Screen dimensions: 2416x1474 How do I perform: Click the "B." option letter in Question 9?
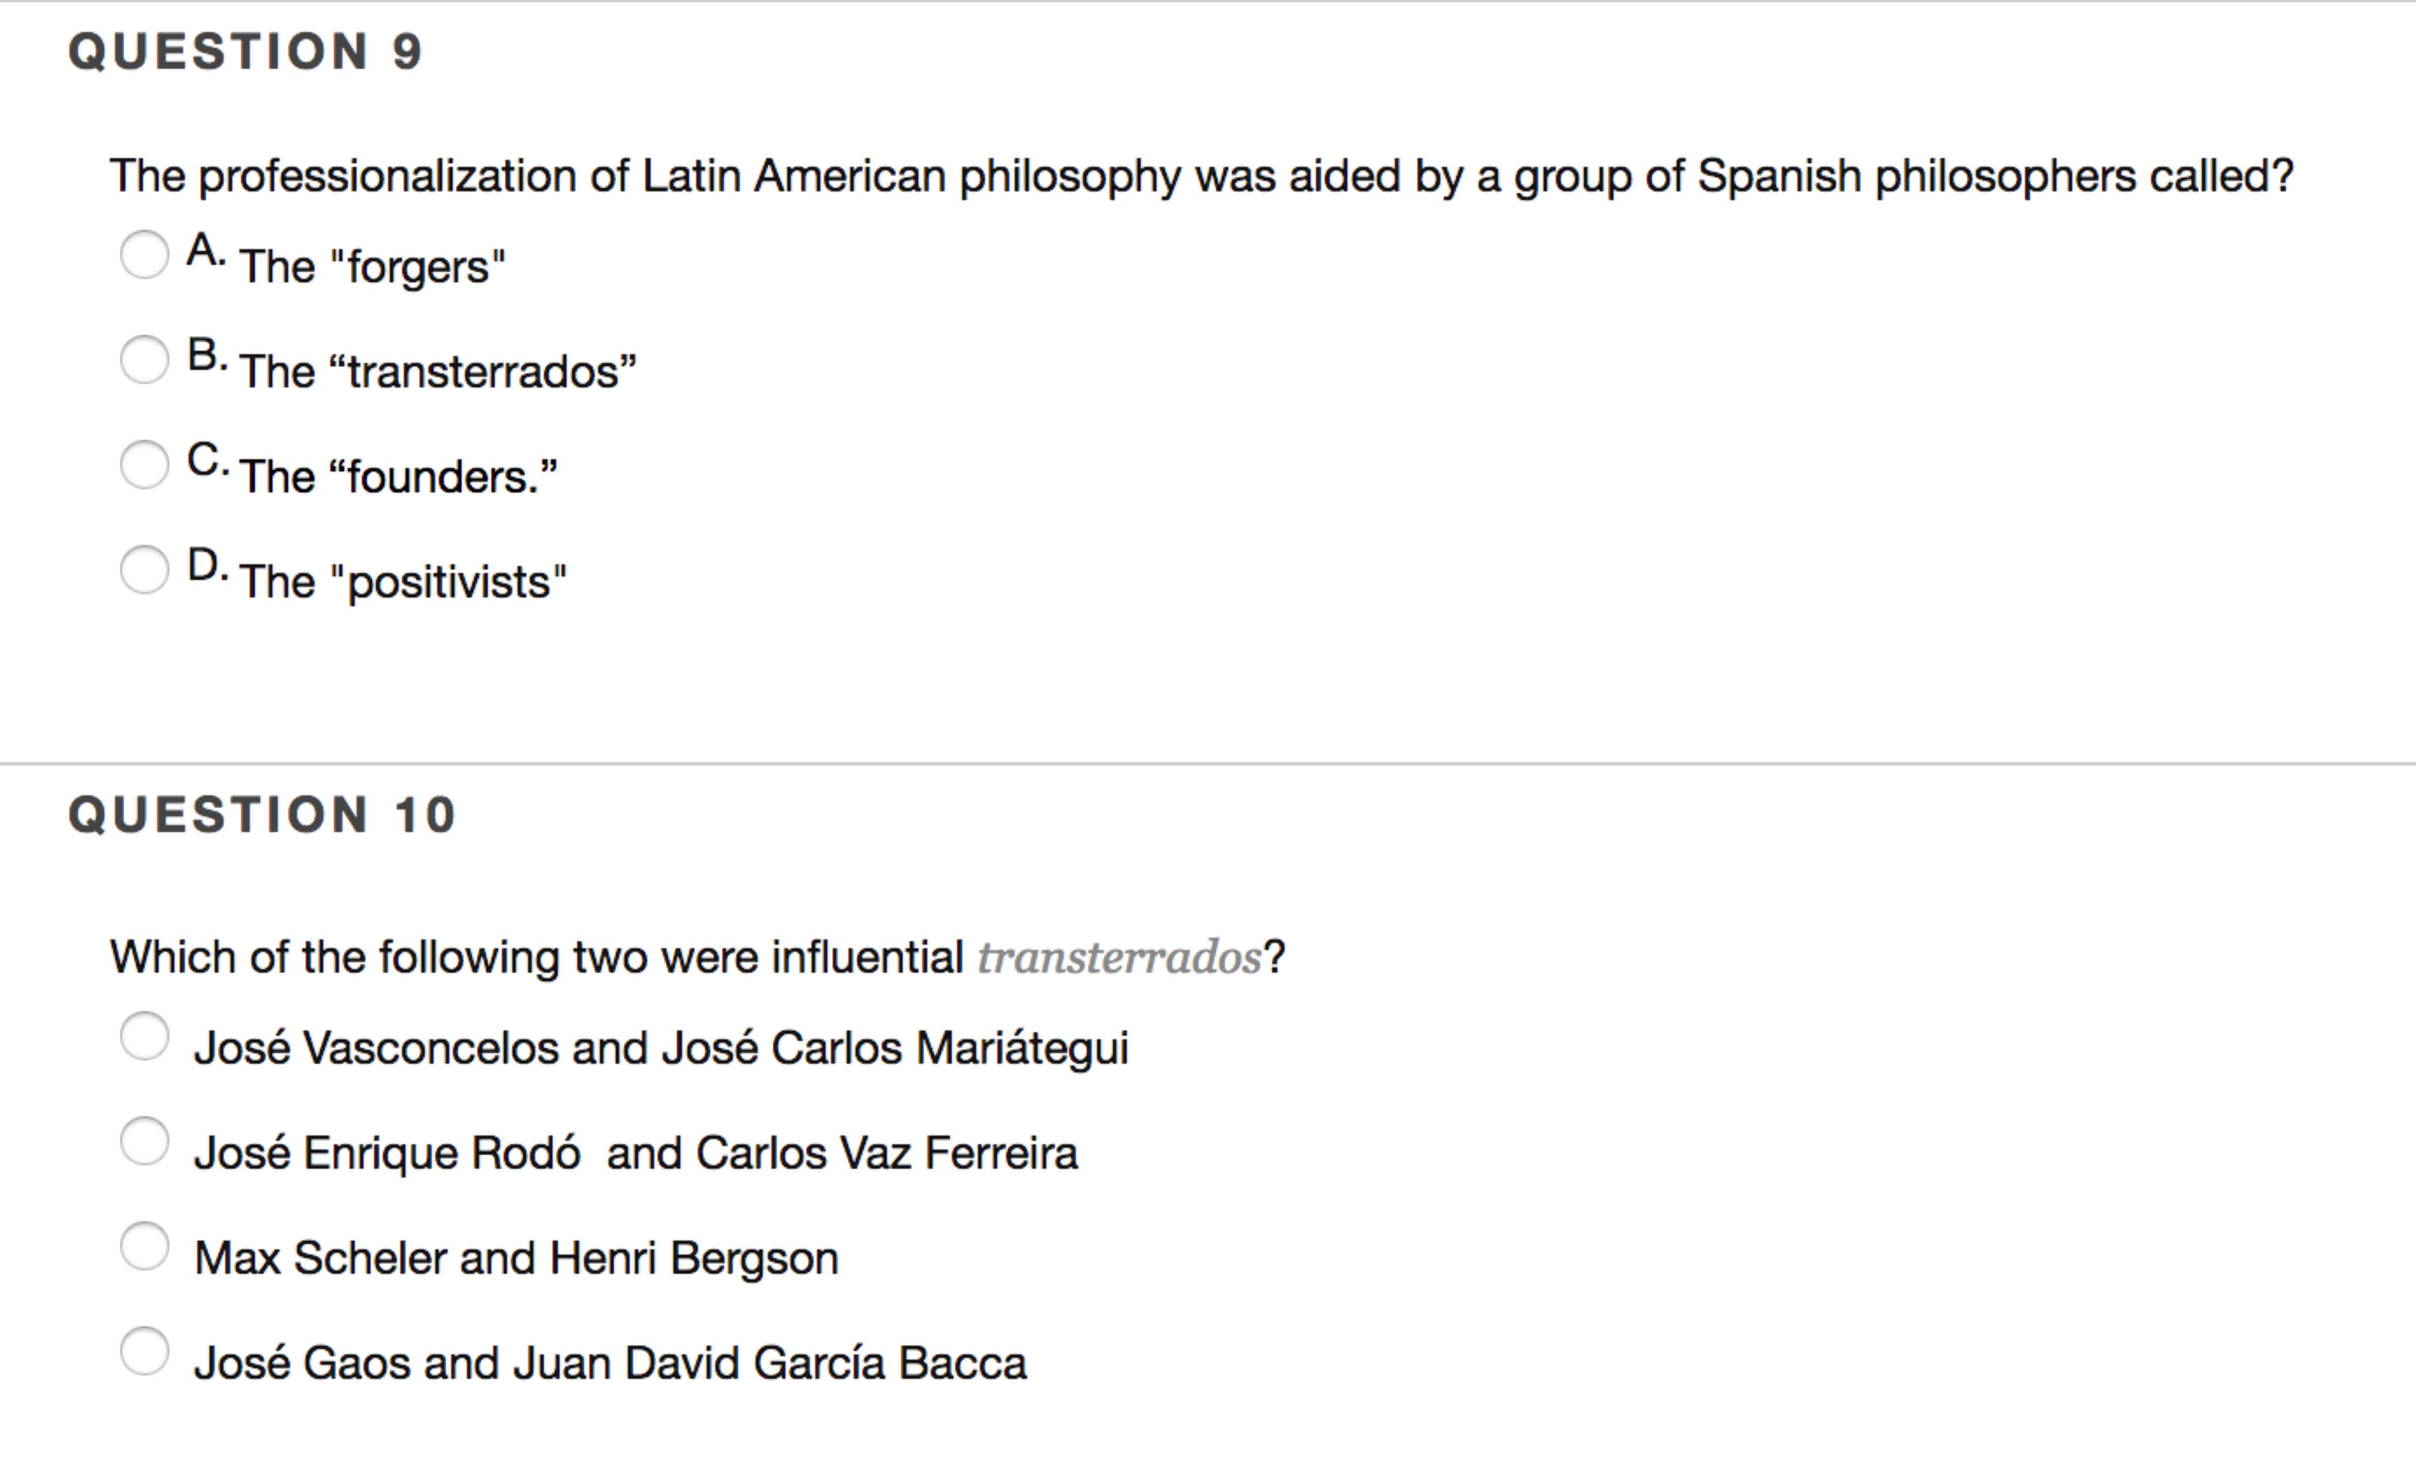(x=207, y=355)
